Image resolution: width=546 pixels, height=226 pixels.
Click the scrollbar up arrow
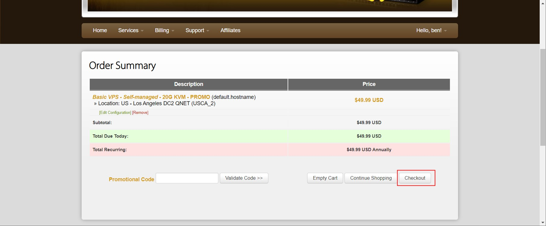click(x=543, y=2)
